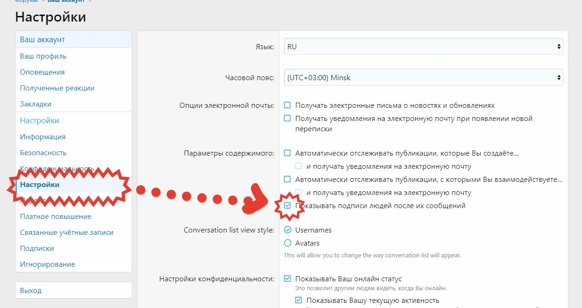Uncheck Показывать Ваш онлайн статус
The height and width of the screenshot is (308, 582).
(x=287, y=279)
